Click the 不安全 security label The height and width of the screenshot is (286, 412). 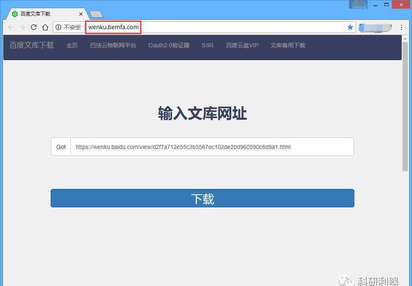pyautogui.click(x=72, y=27)
